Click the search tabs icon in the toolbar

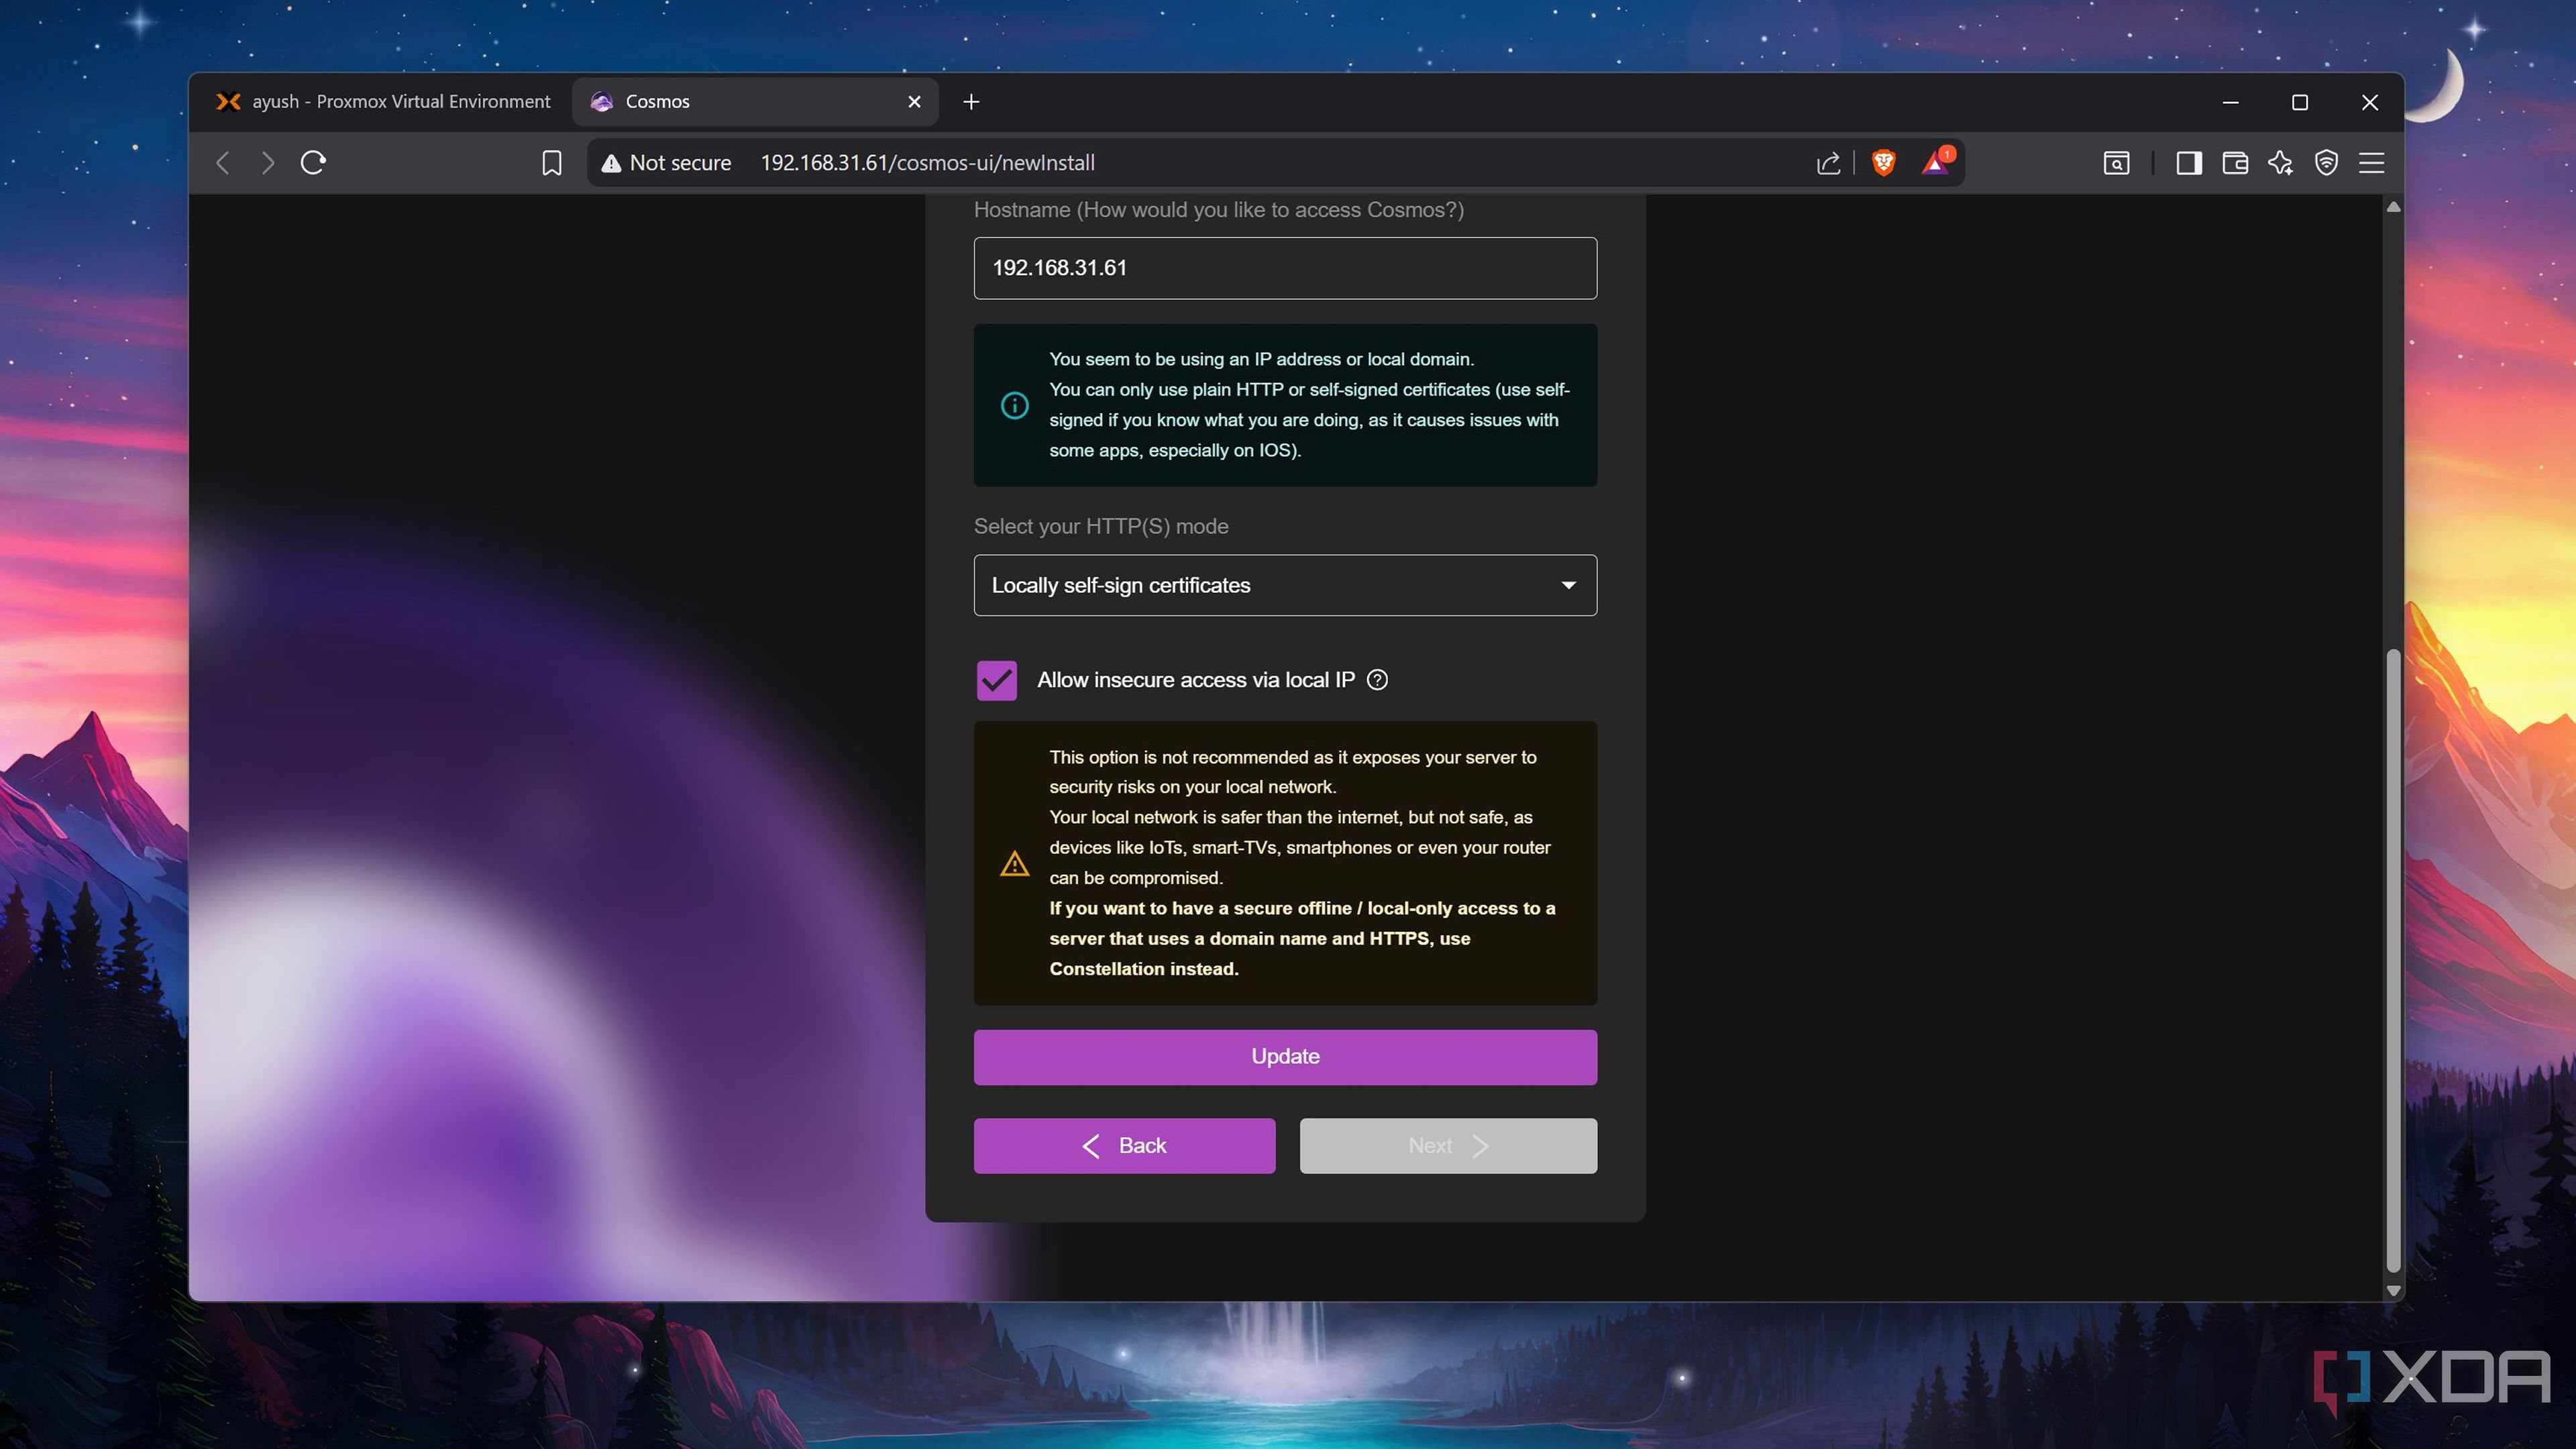pyautogui.click(x=2116, y=163)
